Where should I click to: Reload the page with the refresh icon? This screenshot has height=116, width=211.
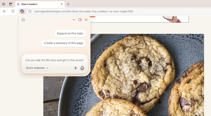13,11
